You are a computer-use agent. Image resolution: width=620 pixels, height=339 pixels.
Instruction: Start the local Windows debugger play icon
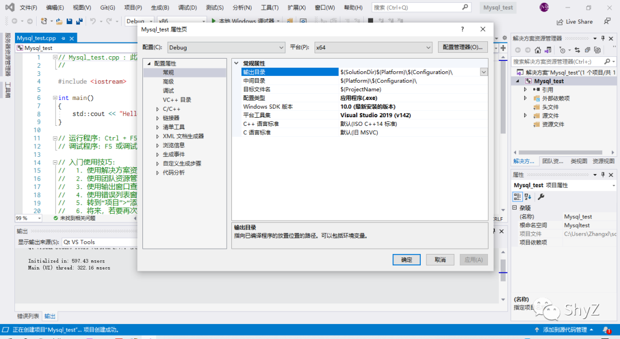point(214,21)
